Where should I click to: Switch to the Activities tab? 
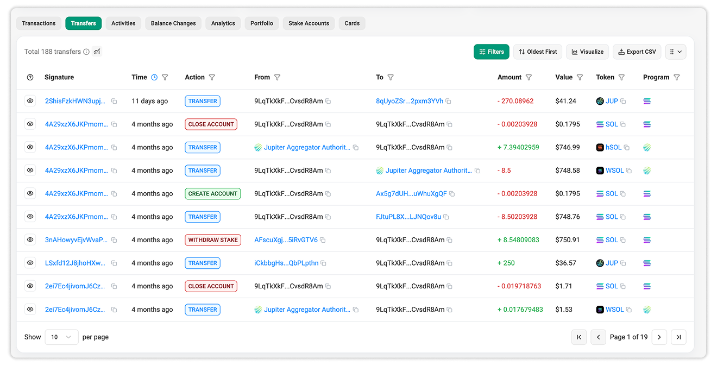[123, 23]
